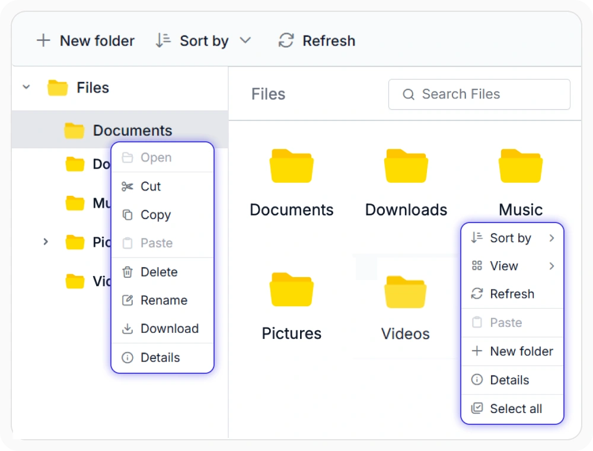Click the download arrow icon in menu

[127, 328]
